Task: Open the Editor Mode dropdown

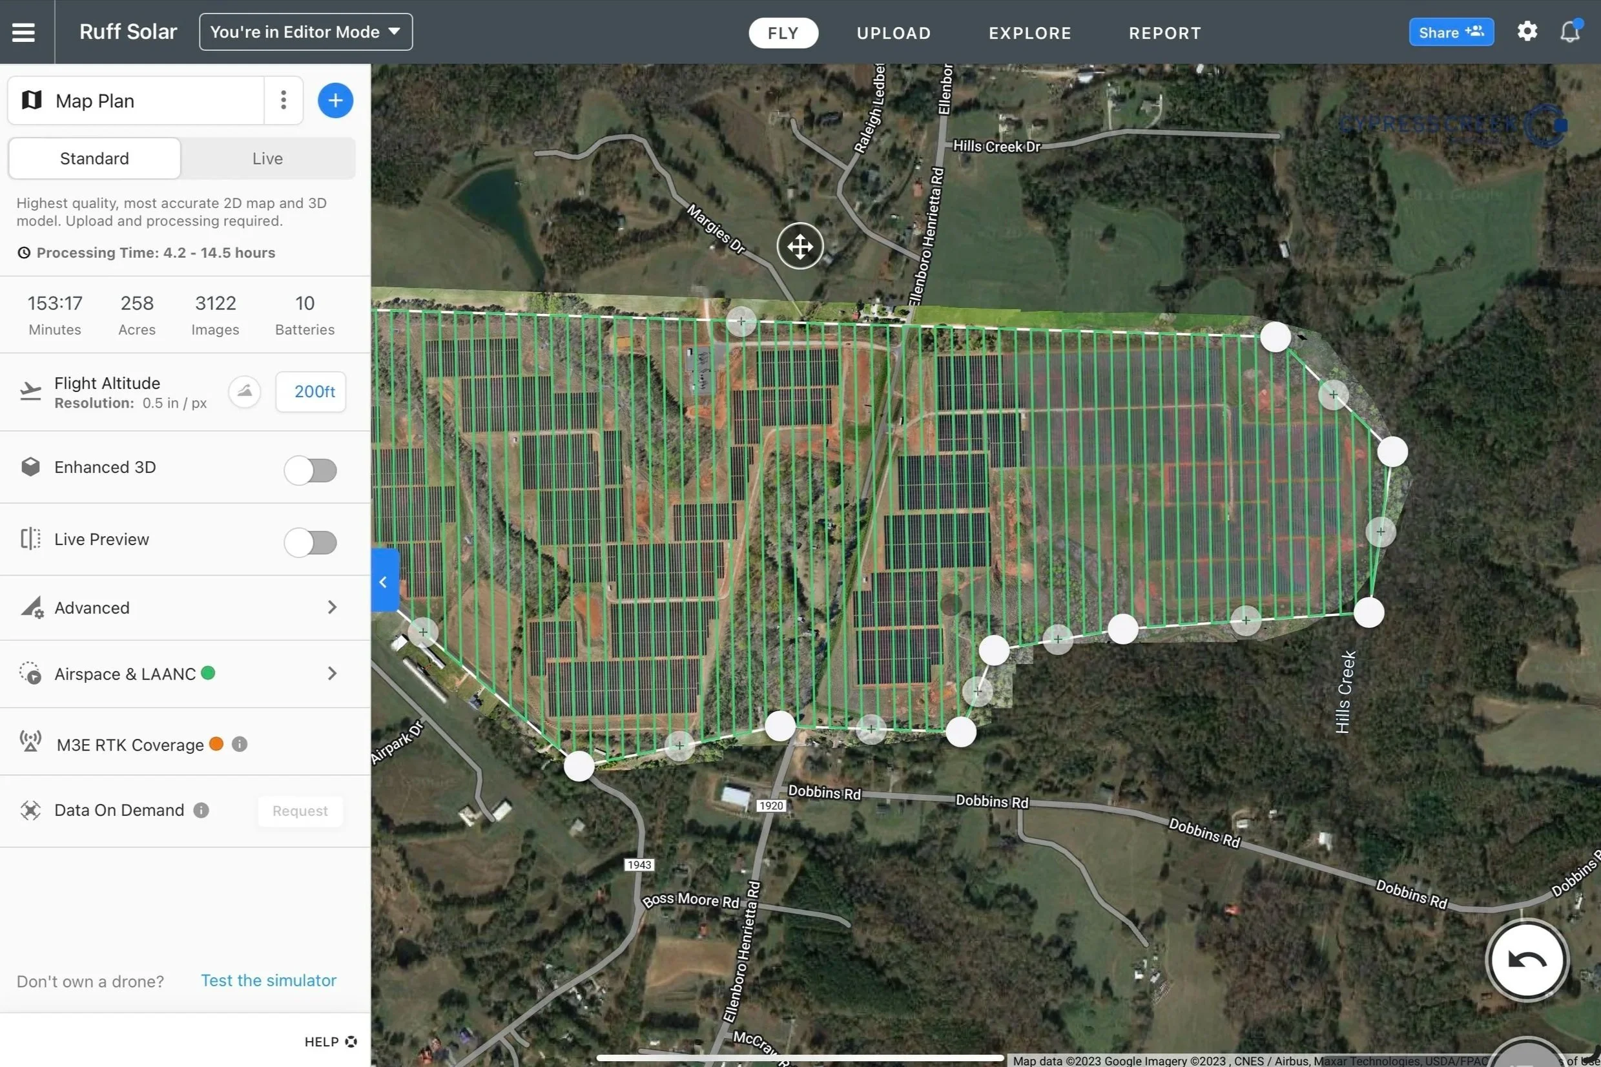Action: (305, 32)
